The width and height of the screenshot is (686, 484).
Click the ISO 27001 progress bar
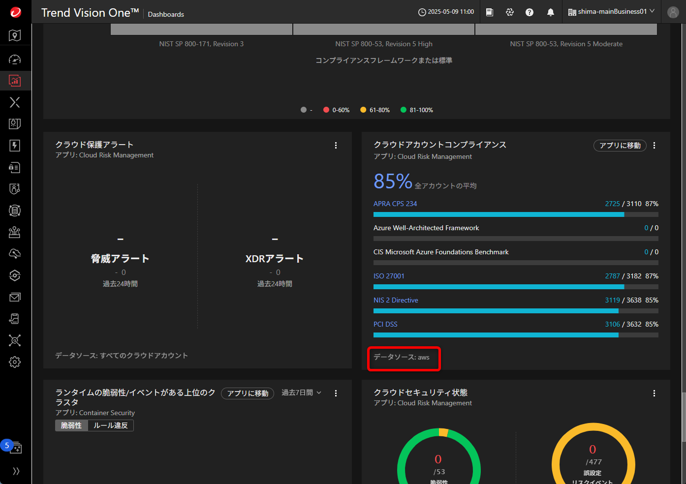[516, 287]
